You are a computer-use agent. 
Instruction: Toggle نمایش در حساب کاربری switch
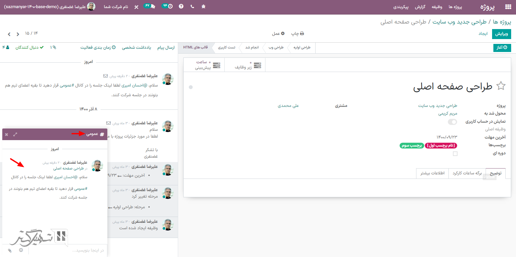452,122
